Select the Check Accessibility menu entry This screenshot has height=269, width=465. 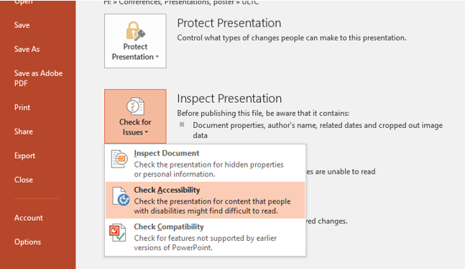tap(206, 200)
